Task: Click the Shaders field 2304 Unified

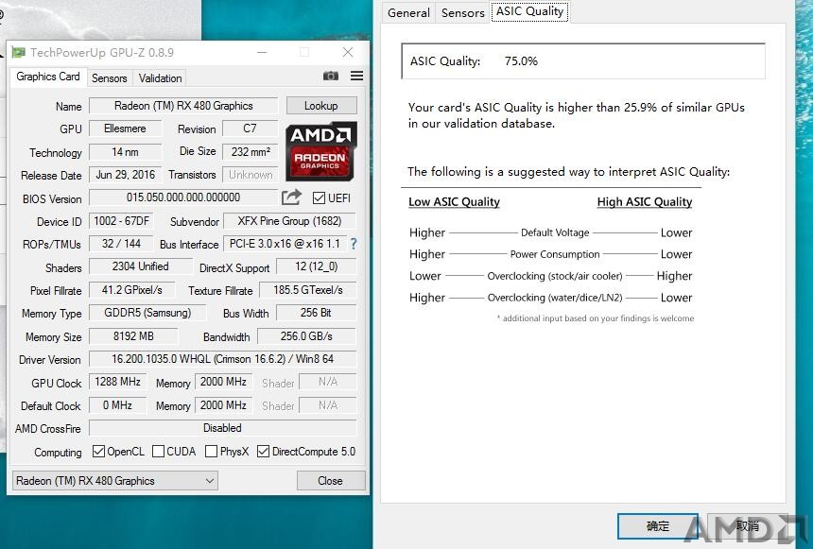Action: 141,266
